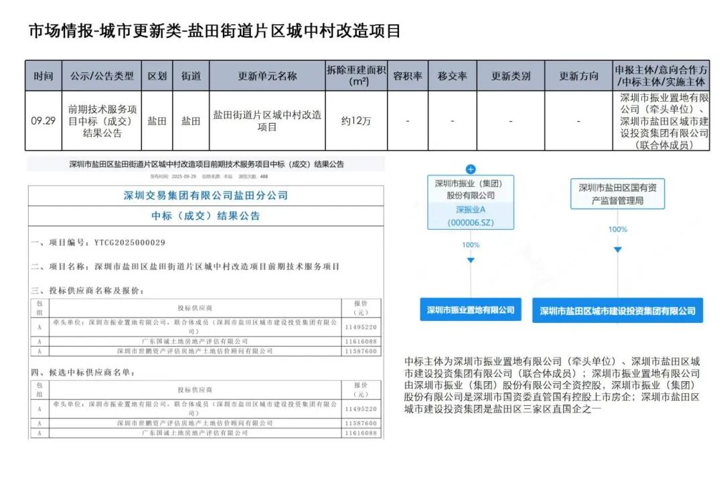The image size is (723, 482).
Task: Open the 深振业A (000006.SZ) stock link
Action: (470, 216)
